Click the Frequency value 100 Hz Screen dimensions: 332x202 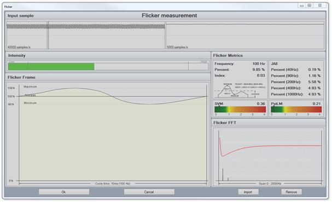pyautogui.click(x=259, y=64)
